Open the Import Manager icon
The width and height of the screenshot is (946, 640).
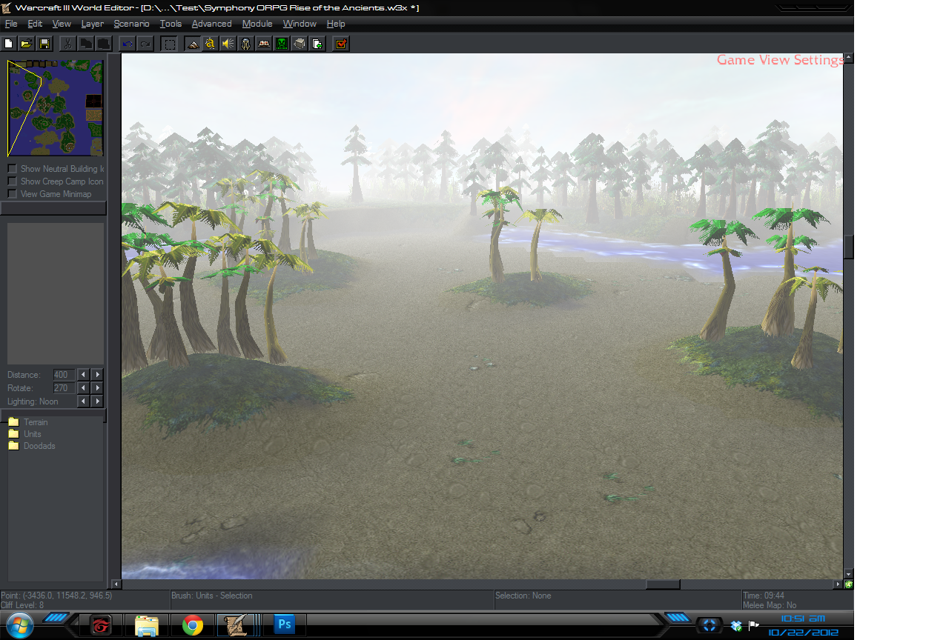[317, 44]
